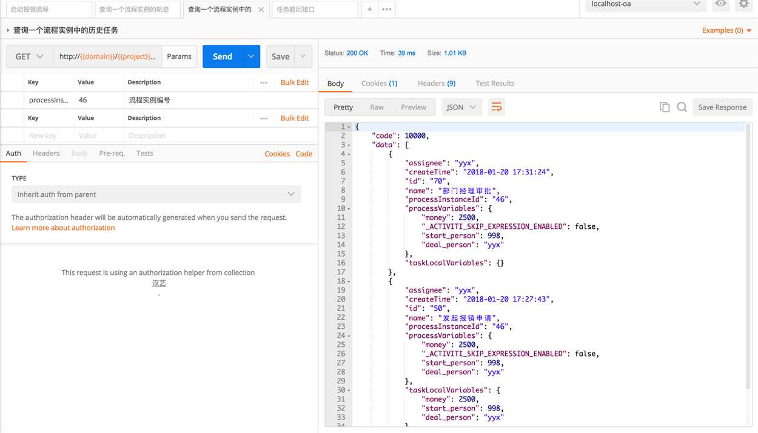Toggle line wrap icon in response

tap(497, 107)
